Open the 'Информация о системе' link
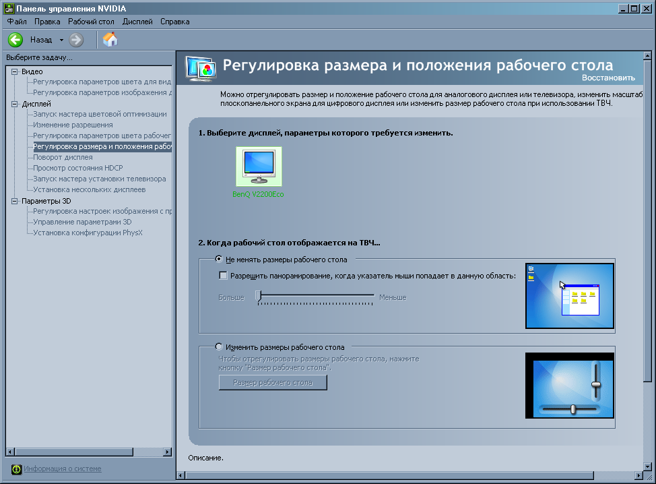Viewport: 656px width, 484px height. (63, 469)
